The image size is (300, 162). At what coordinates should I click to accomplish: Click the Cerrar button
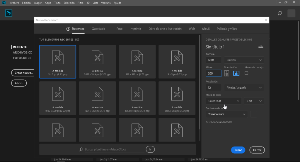coord(257,150)
